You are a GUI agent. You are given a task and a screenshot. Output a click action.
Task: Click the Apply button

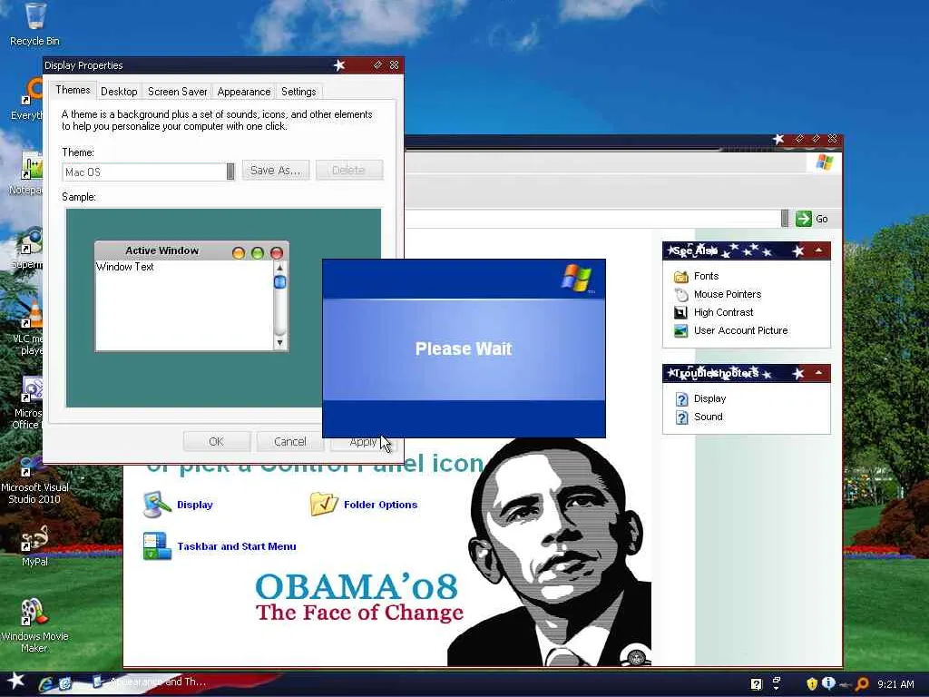[363, 442]
